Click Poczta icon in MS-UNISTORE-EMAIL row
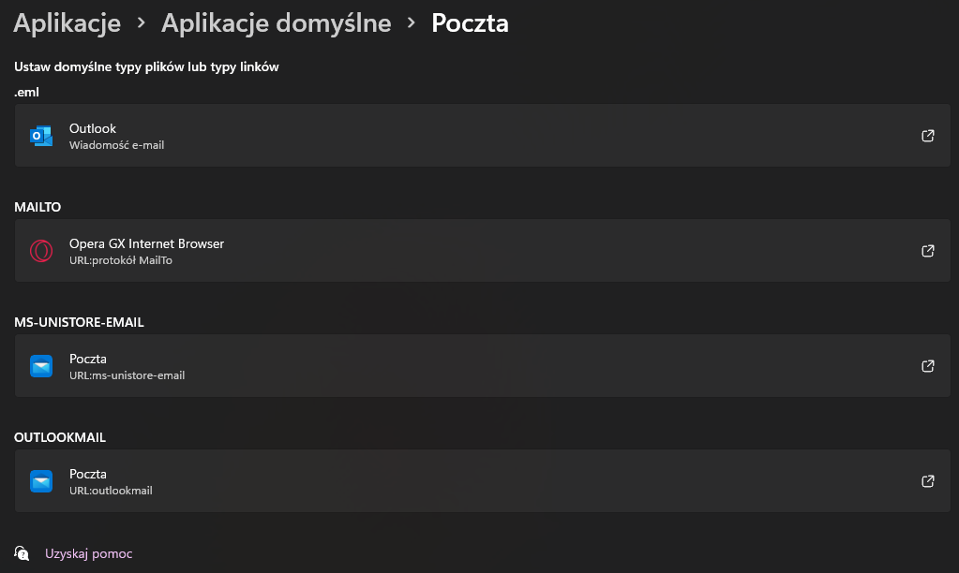The width and height of the screenshot is (959, 573). click(x=41, y=366)
